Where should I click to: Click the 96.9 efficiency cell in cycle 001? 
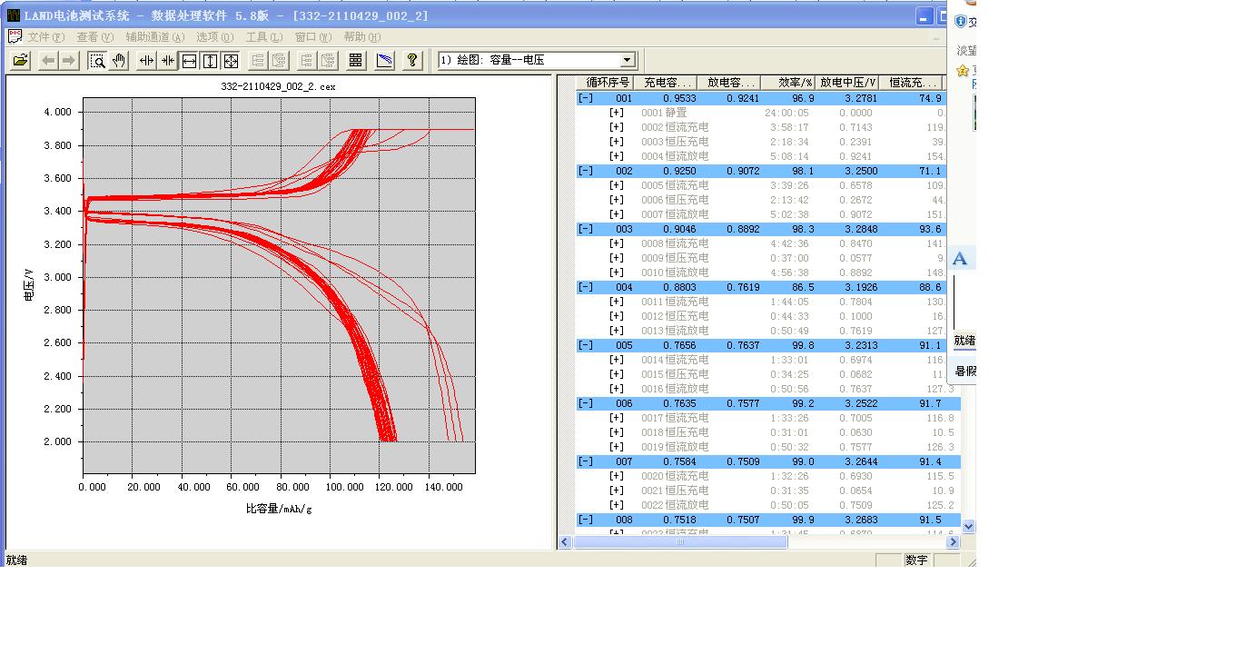click(803, 98)
